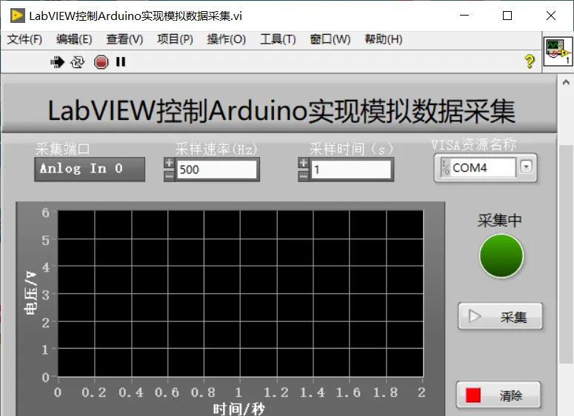Close the LabVIEW VI window
The width and height of the screenshot is (574, 416).
coord(551,16)
